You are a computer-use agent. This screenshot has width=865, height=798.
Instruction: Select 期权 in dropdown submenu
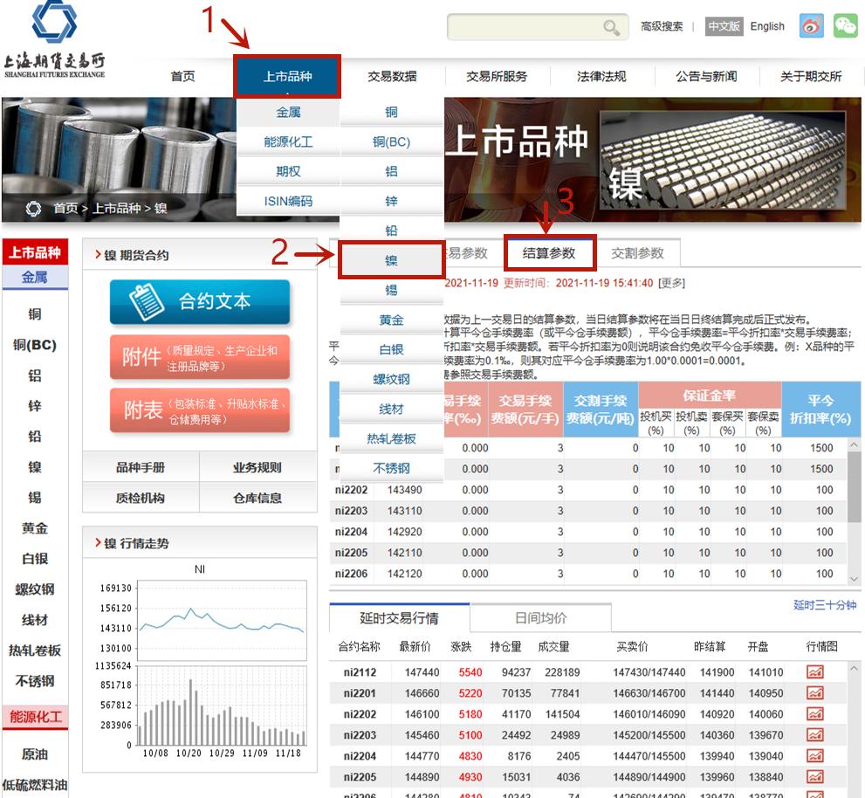coord(288,172)
